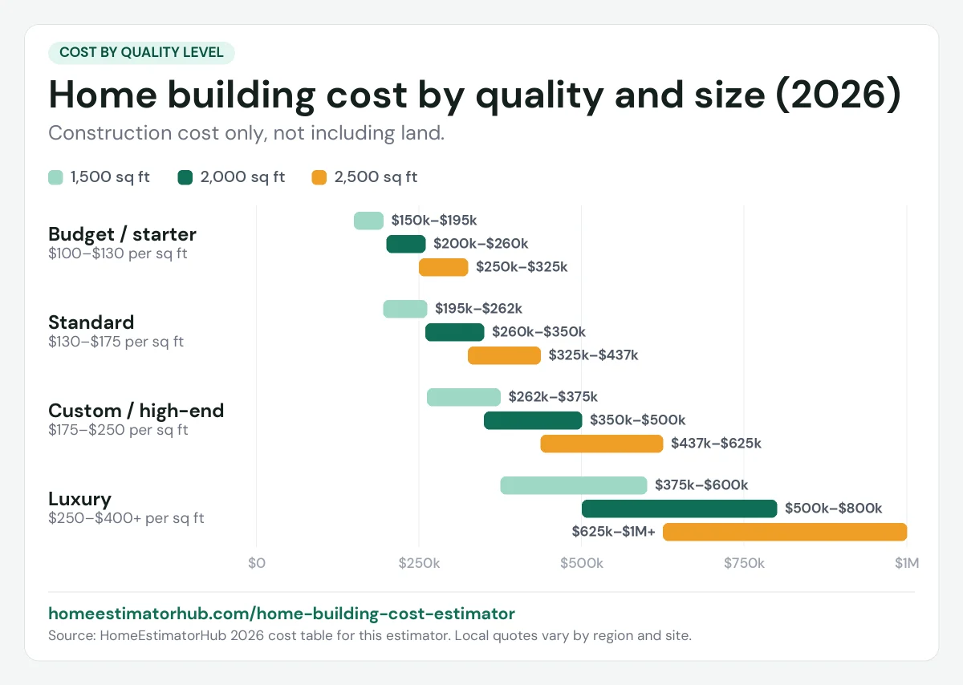Click the Budget bar labeled $150k–$195k
This screenshot has width=963, height=685.
(369, 221)
